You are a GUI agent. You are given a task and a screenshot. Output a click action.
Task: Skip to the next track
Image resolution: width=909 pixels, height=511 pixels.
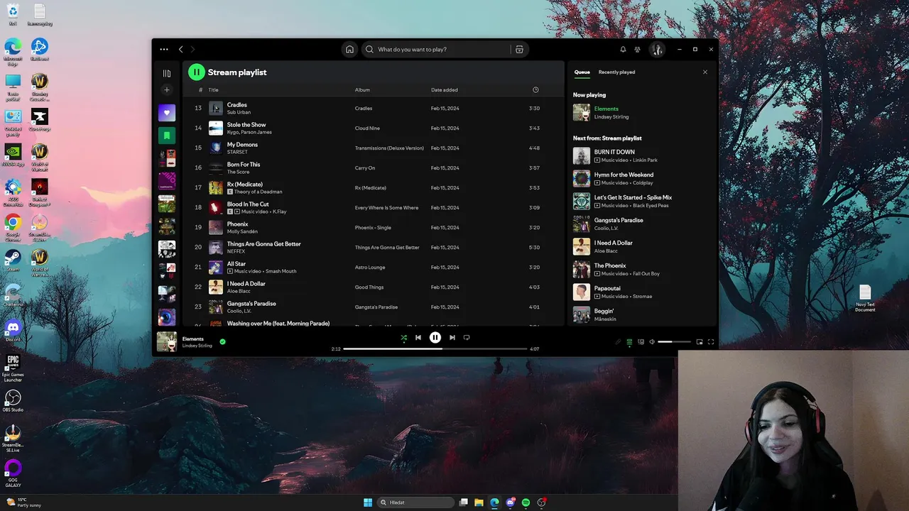click(x=452, y=338)
